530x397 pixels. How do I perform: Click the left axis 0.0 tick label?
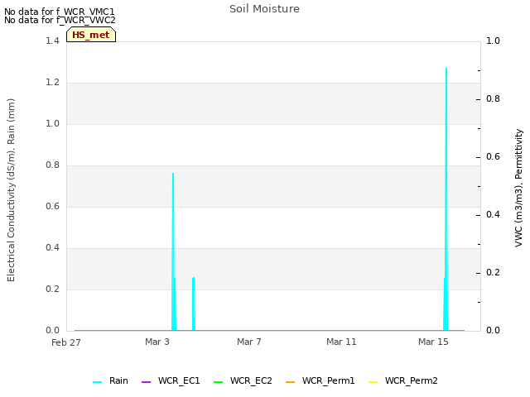coord(52,331)
